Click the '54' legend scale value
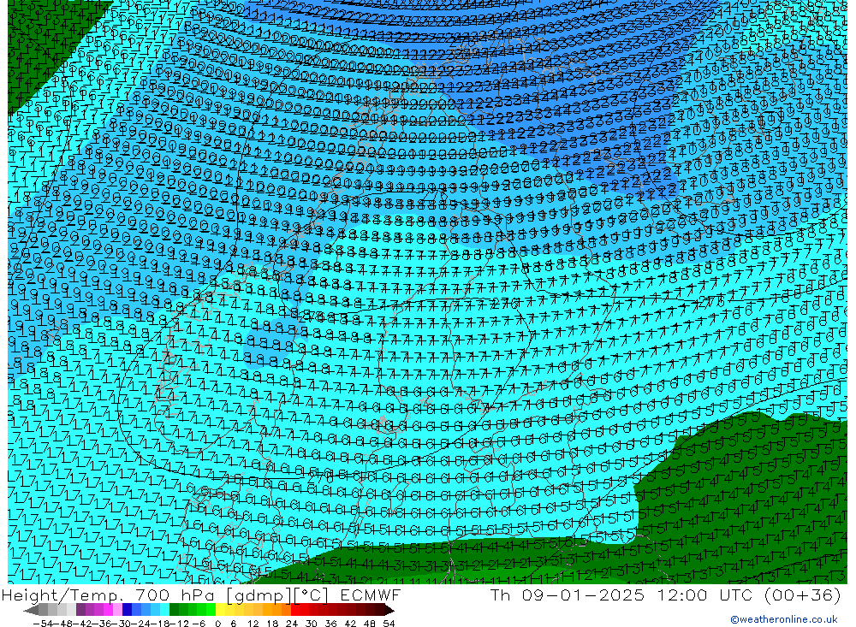The image size is (856, 627). 389,624
